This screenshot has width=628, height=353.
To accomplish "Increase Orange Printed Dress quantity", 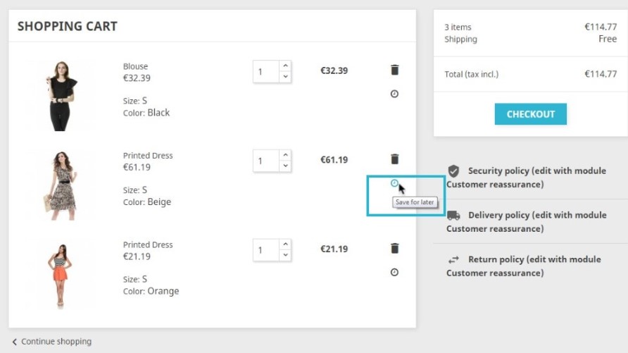I will click(285, 244).
